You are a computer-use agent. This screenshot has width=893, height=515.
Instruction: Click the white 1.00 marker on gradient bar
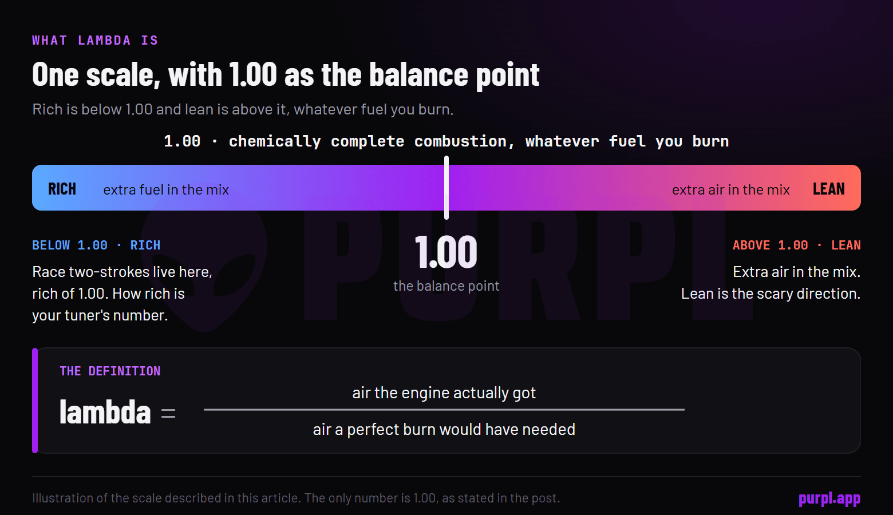point(446,188)
